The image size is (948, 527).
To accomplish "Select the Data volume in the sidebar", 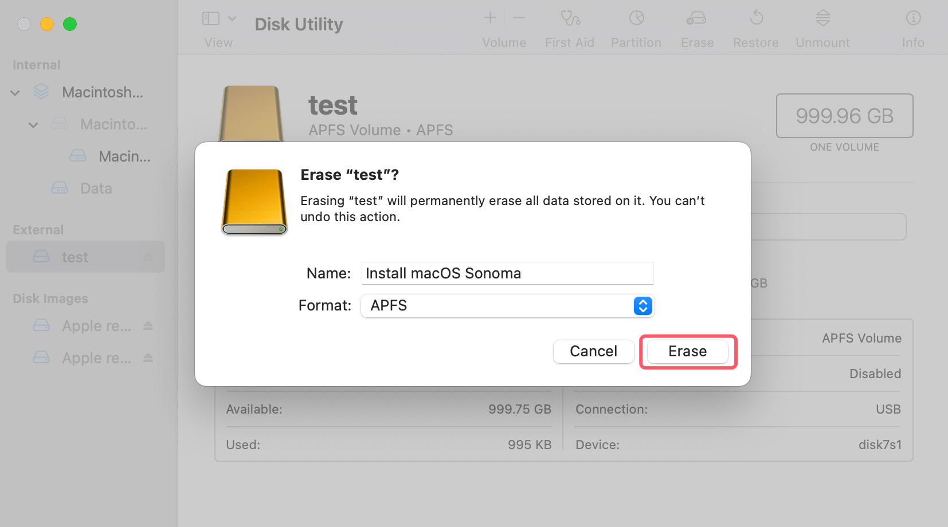I will [96, 188].
